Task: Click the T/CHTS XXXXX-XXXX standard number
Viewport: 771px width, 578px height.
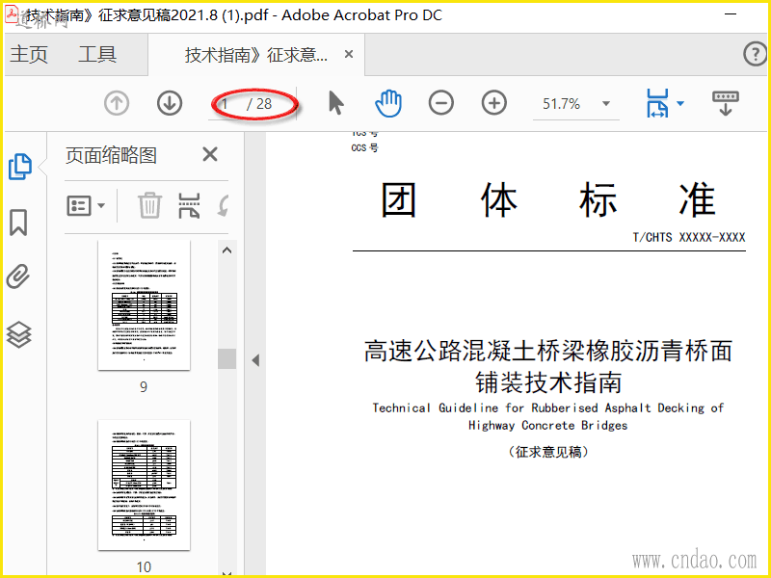Action: click(689, 237)
